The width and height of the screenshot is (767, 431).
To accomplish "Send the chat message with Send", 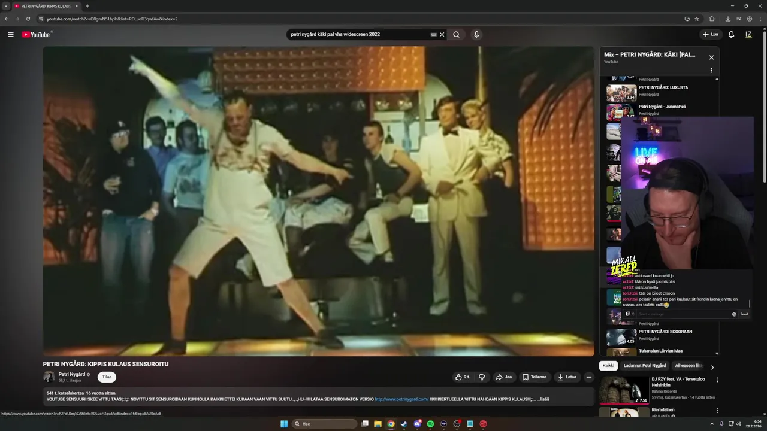I will point(744,314).
